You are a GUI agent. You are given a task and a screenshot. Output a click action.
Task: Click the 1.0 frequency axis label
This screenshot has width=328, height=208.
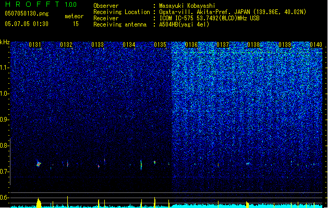pyautogui.click(x=4, y=94)
